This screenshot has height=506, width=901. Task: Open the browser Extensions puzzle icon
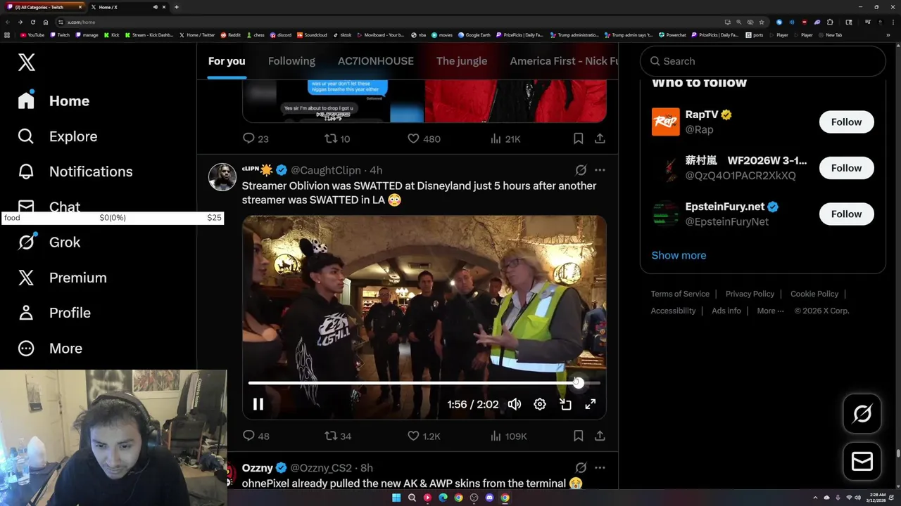830,22
